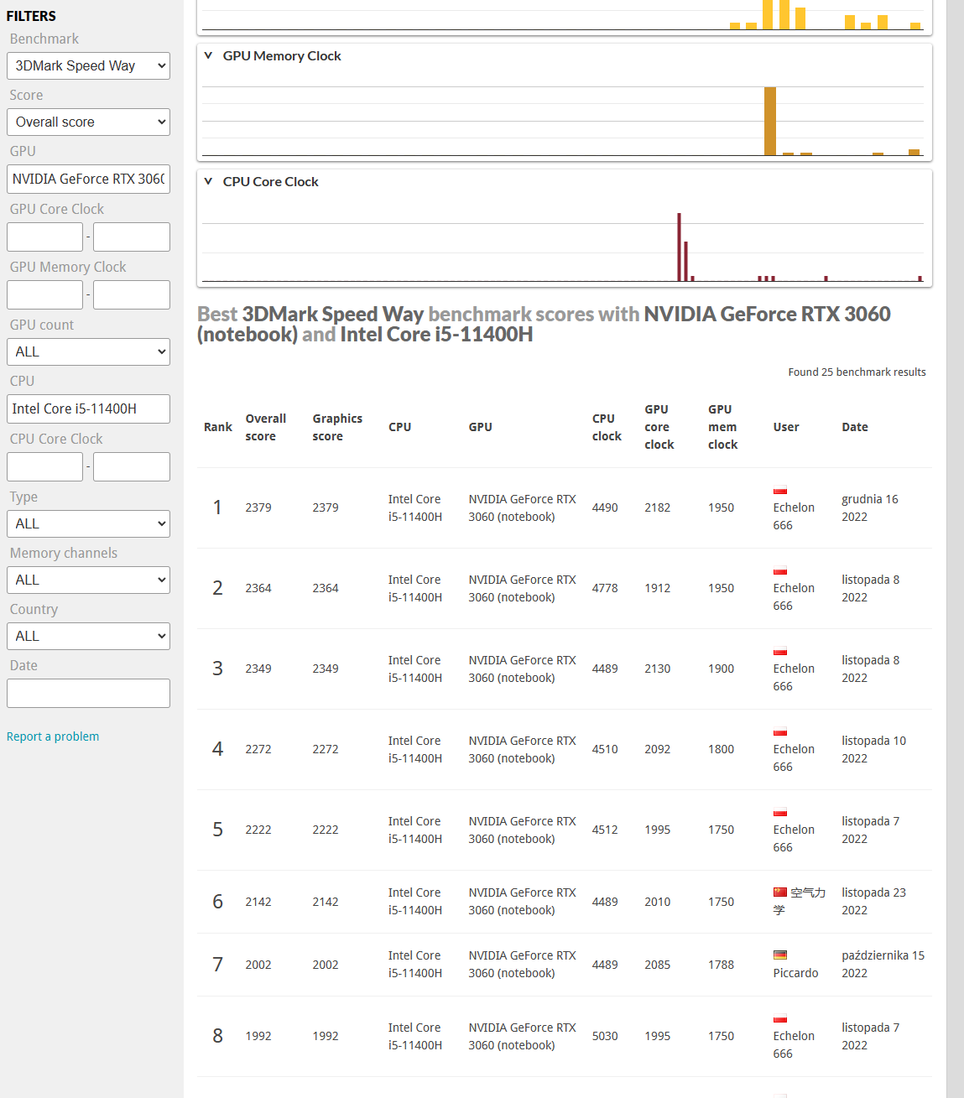The image size is (964, 1098).
Task: Click the tallest bar in GPU Memory Clock chart
Action: coord(769,122)
